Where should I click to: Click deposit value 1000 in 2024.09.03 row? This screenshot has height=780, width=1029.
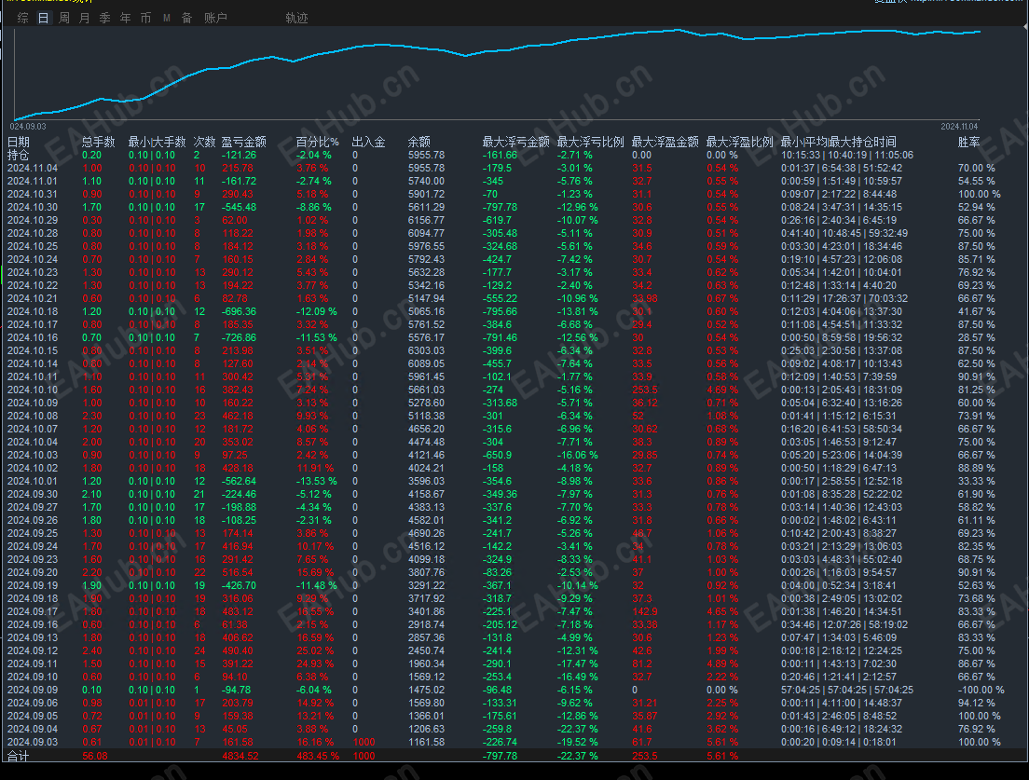364,742
